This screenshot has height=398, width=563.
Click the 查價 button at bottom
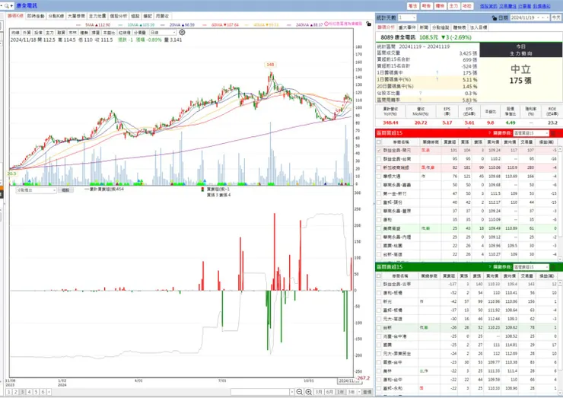click(x=367, y=392)
